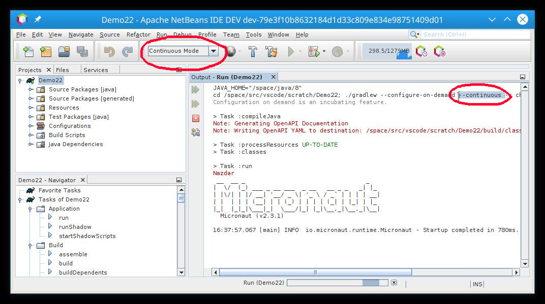Screen dimensions: 545x304
Task: Click the Save All toolbar icon
Action: (x=82, y=52)
